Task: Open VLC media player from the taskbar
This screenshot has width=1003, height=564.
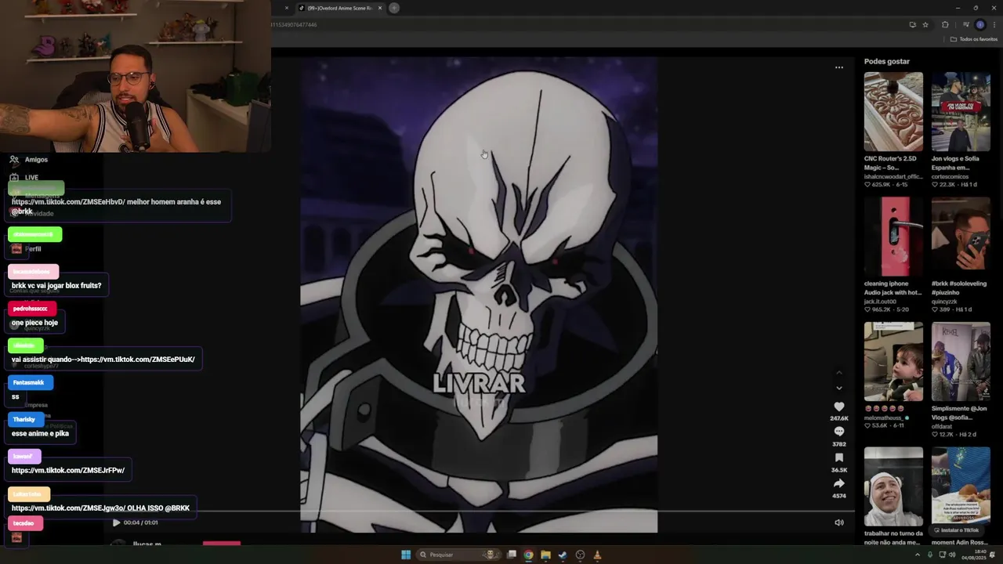Action: (597, 555)
